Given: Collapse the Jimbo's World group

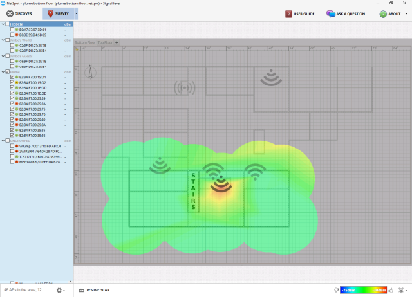Looking at the screenshot, I should tap(3, 40).
